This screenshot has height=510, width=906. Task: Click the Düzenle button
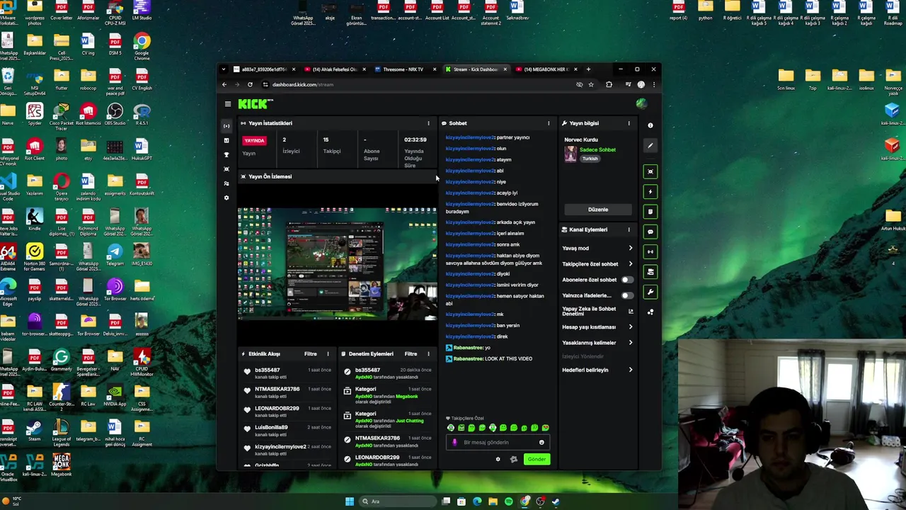598,210
